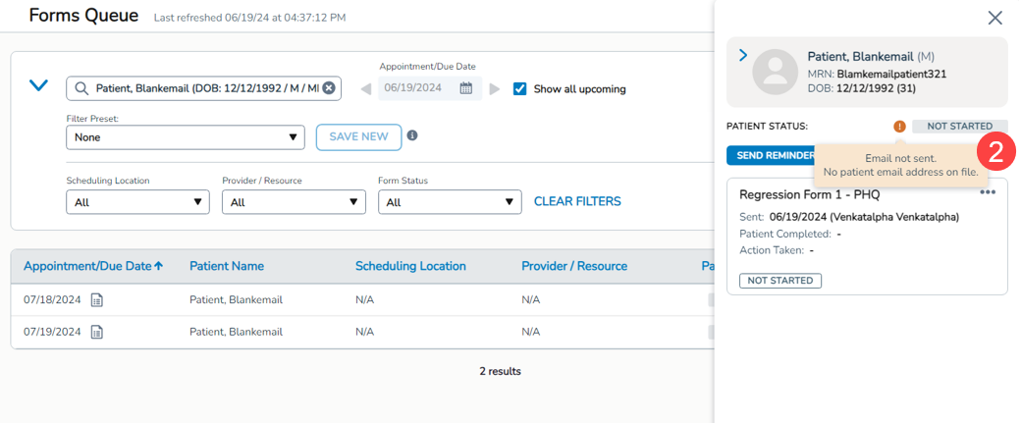
Task: Clear the patient search field with X icon
Action: point(329,88)
